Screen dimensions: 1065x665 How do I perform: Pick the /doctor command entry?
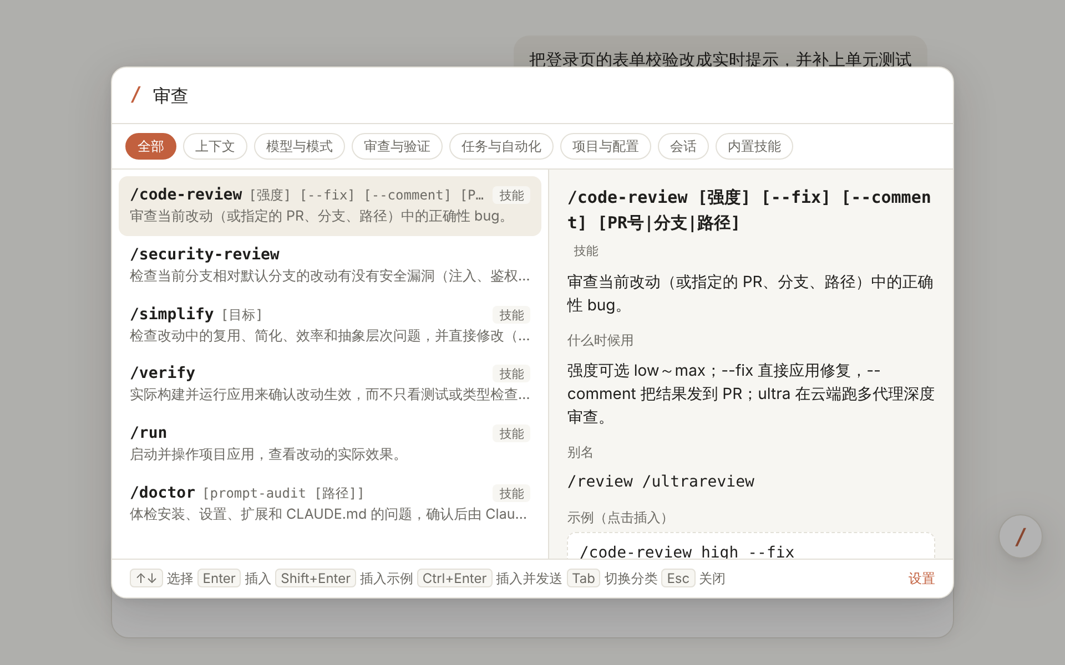click(330, 504)
